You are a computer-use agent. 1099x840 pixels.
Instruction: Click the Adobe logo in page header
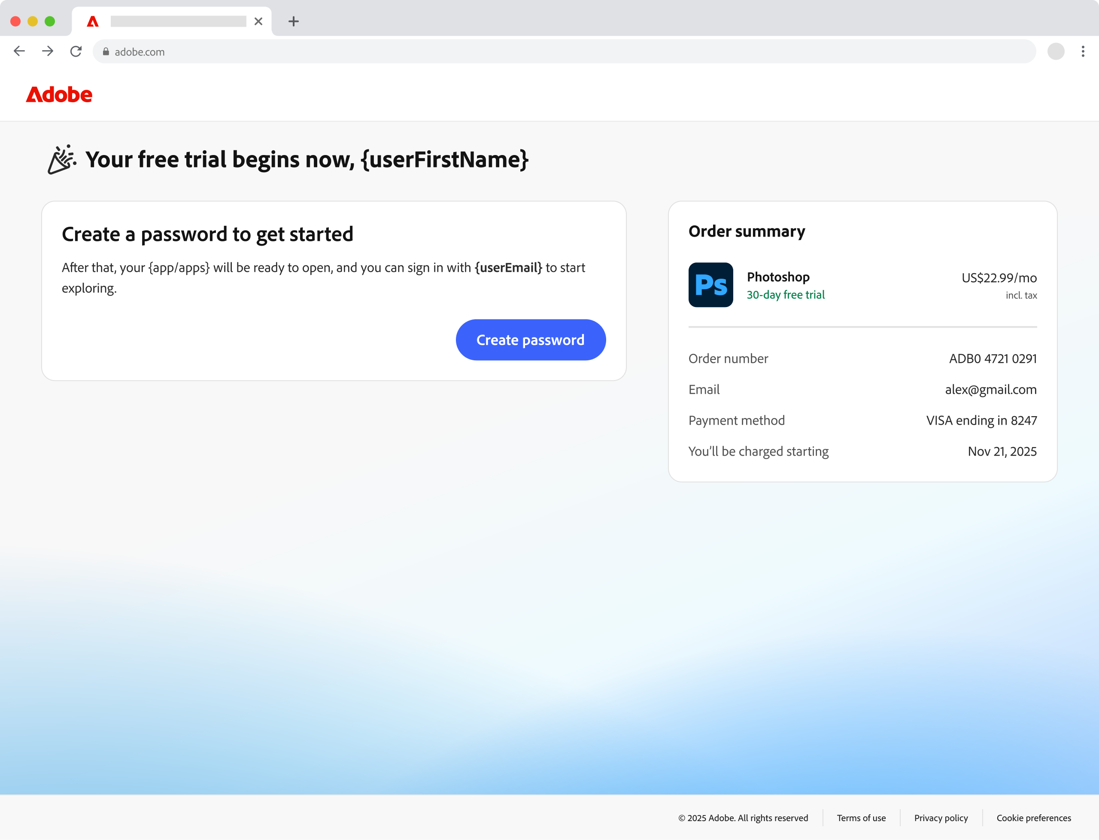tap(59, 94)
